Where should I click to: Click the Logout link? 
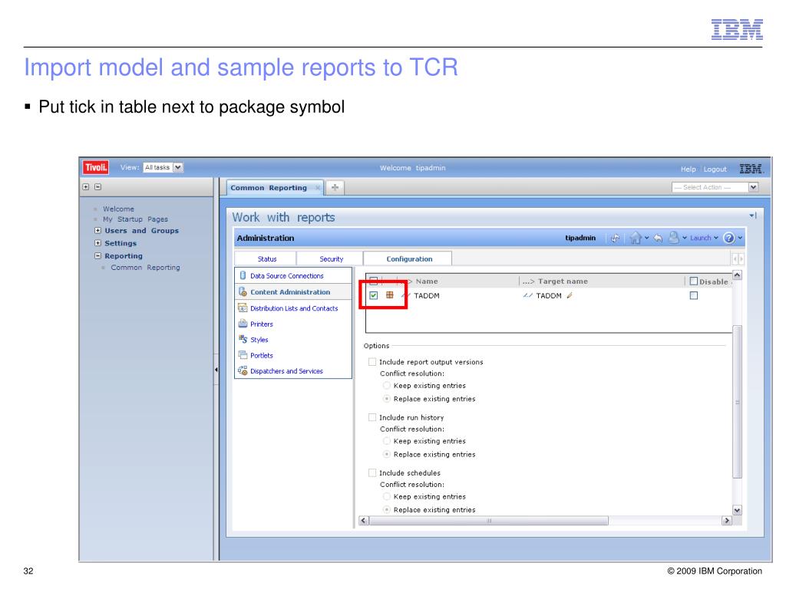[x=715, y=169]
